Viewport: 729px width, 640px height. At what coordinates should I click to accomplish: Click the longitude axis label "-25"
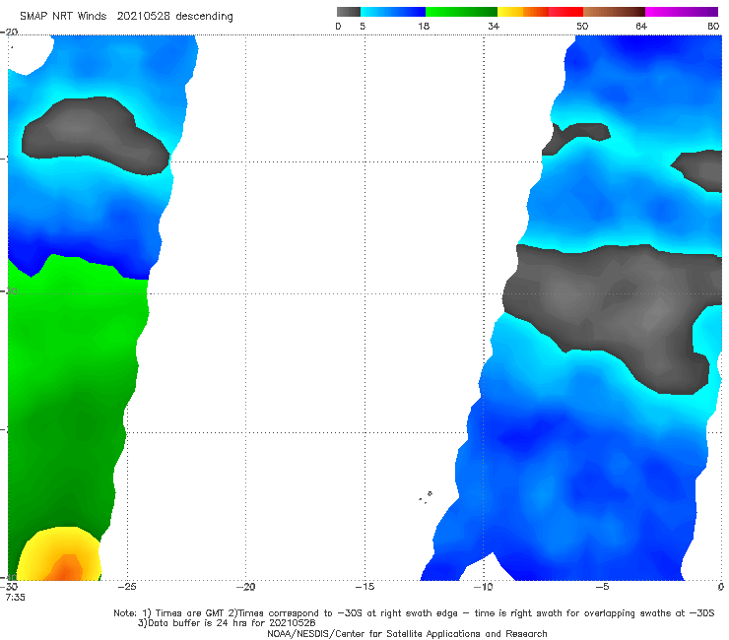(127, 587)
